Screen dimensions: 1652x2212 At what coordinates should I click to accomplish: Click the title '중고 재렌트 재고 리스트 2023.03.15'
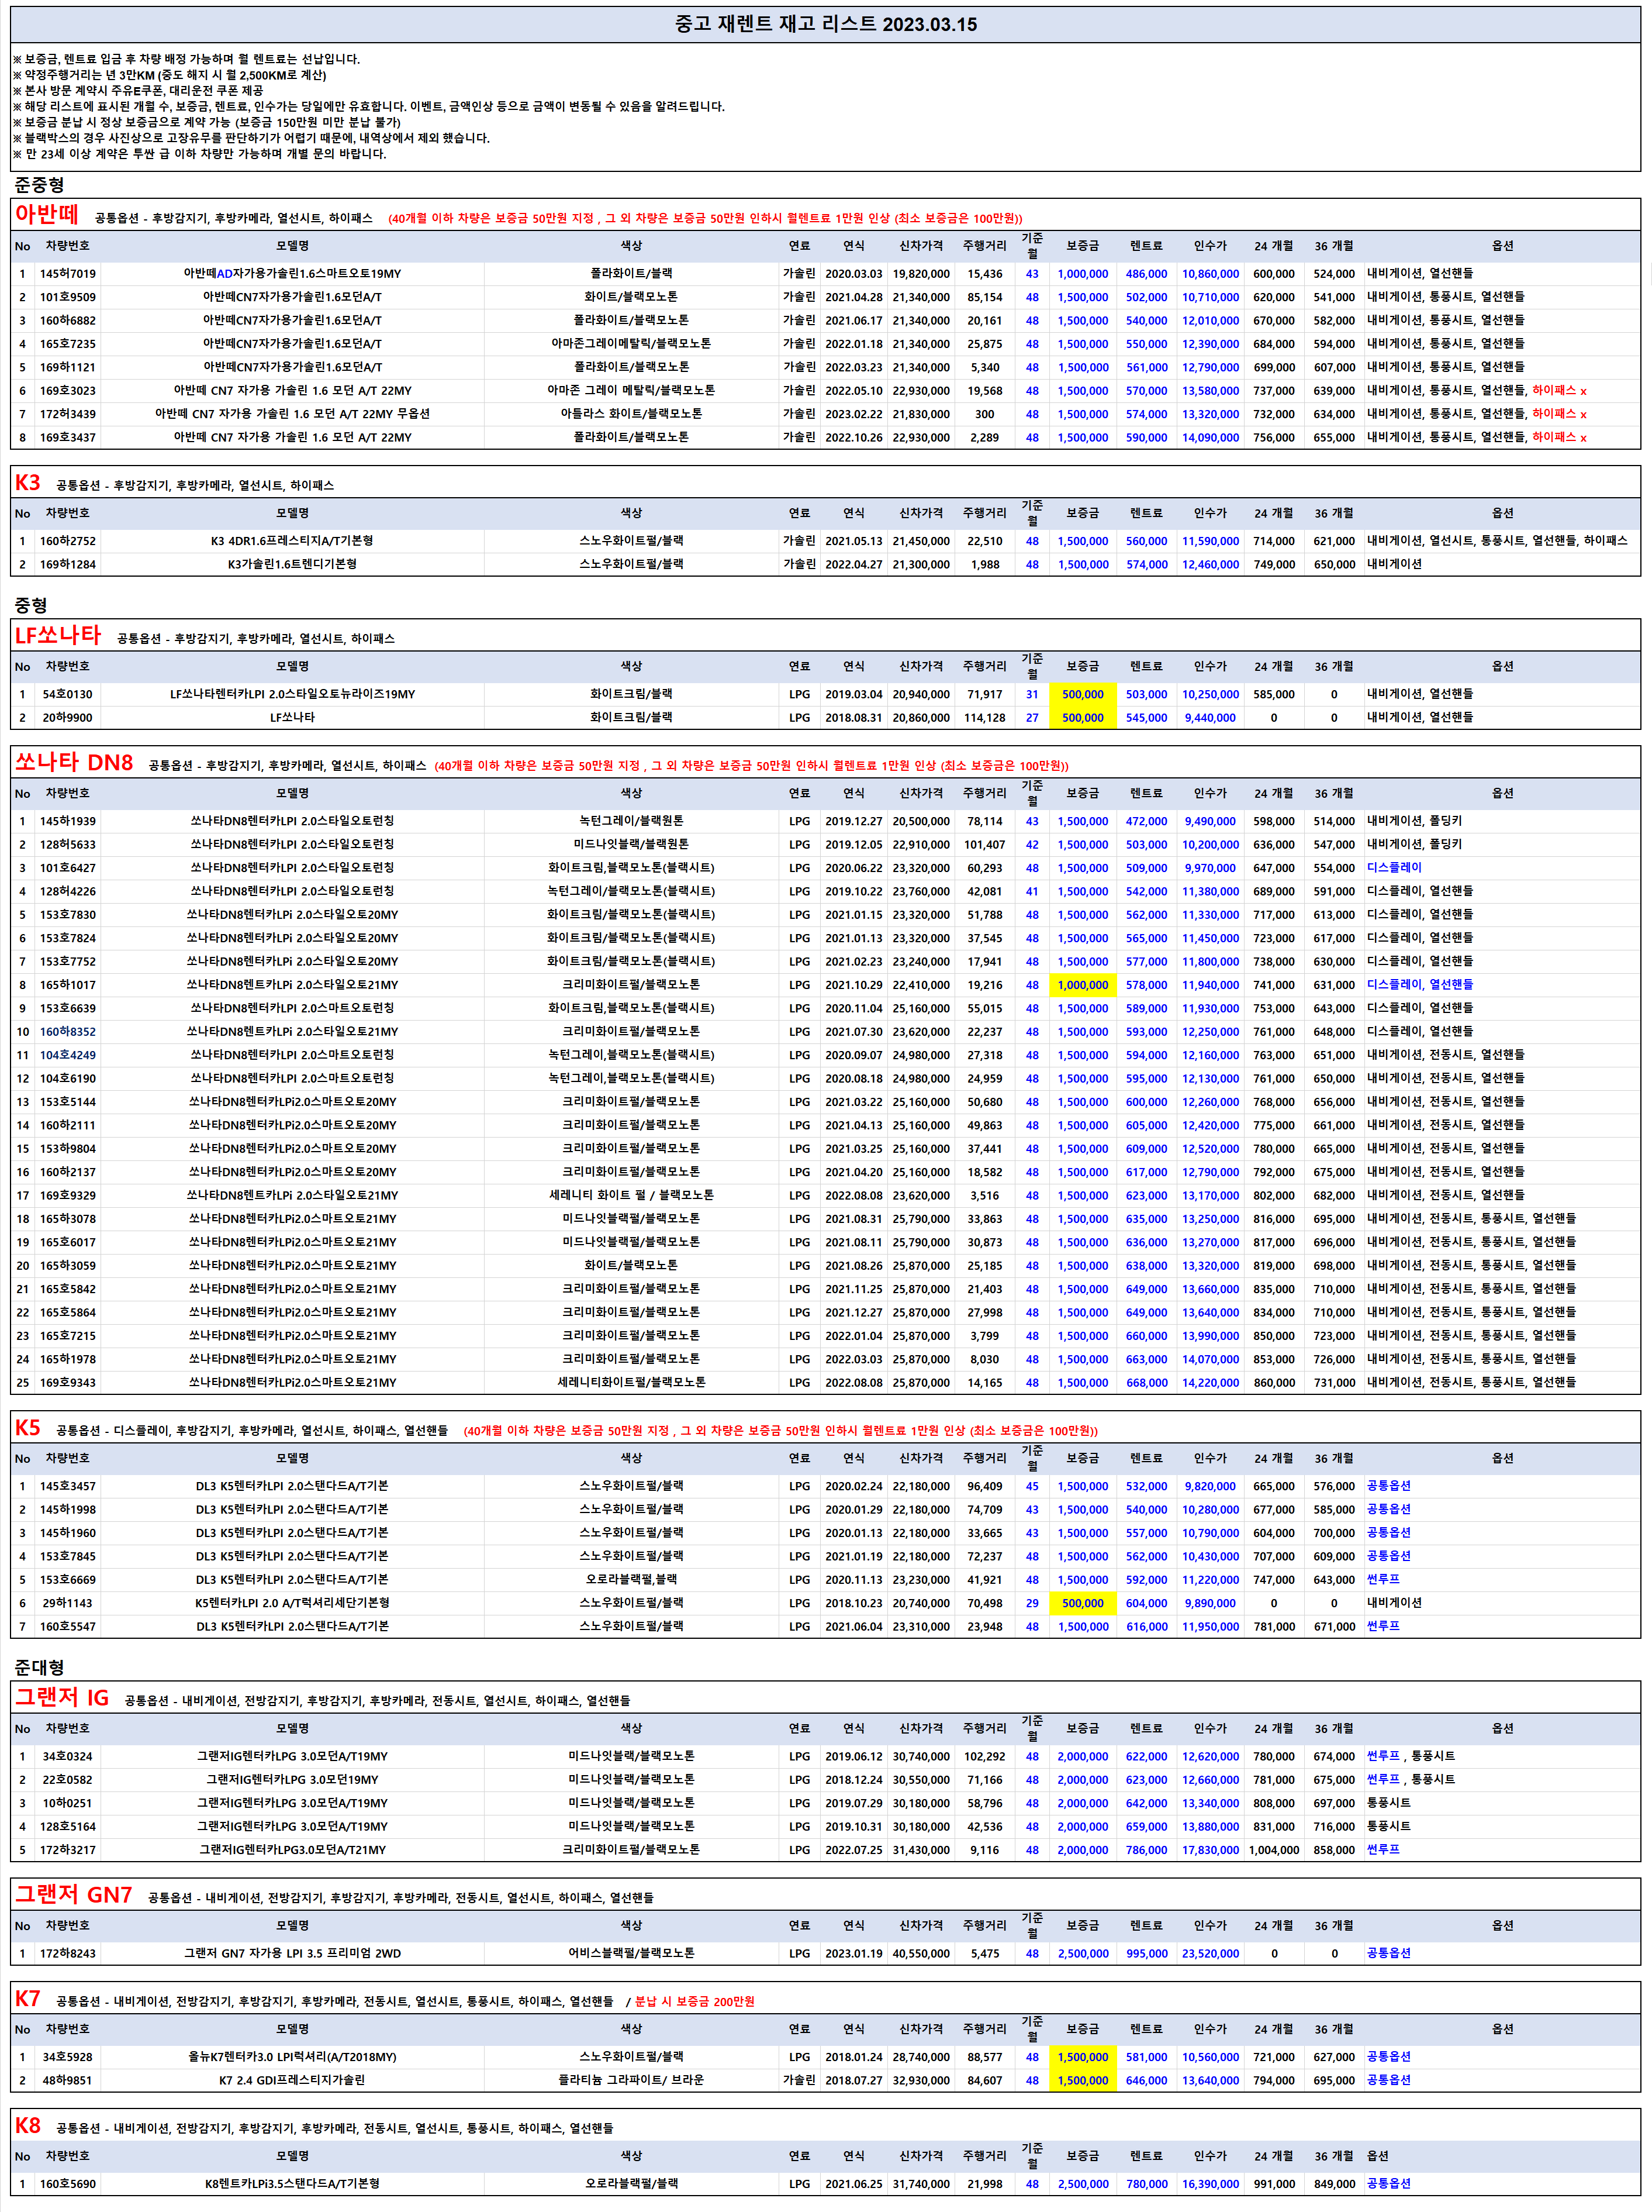click(x=825, y=24)
